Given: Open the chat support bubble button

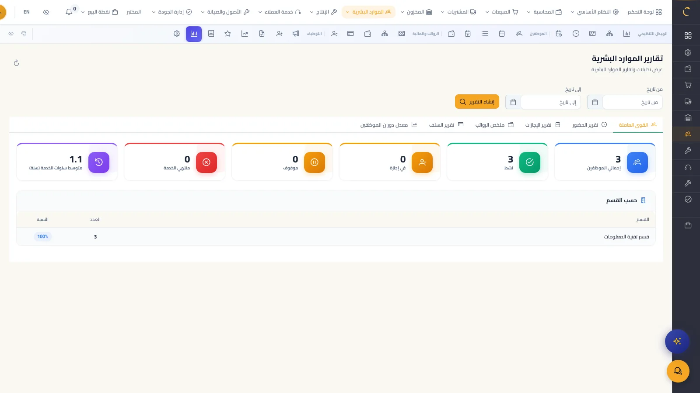Looking at the screenshot, I should click(678, 371).
